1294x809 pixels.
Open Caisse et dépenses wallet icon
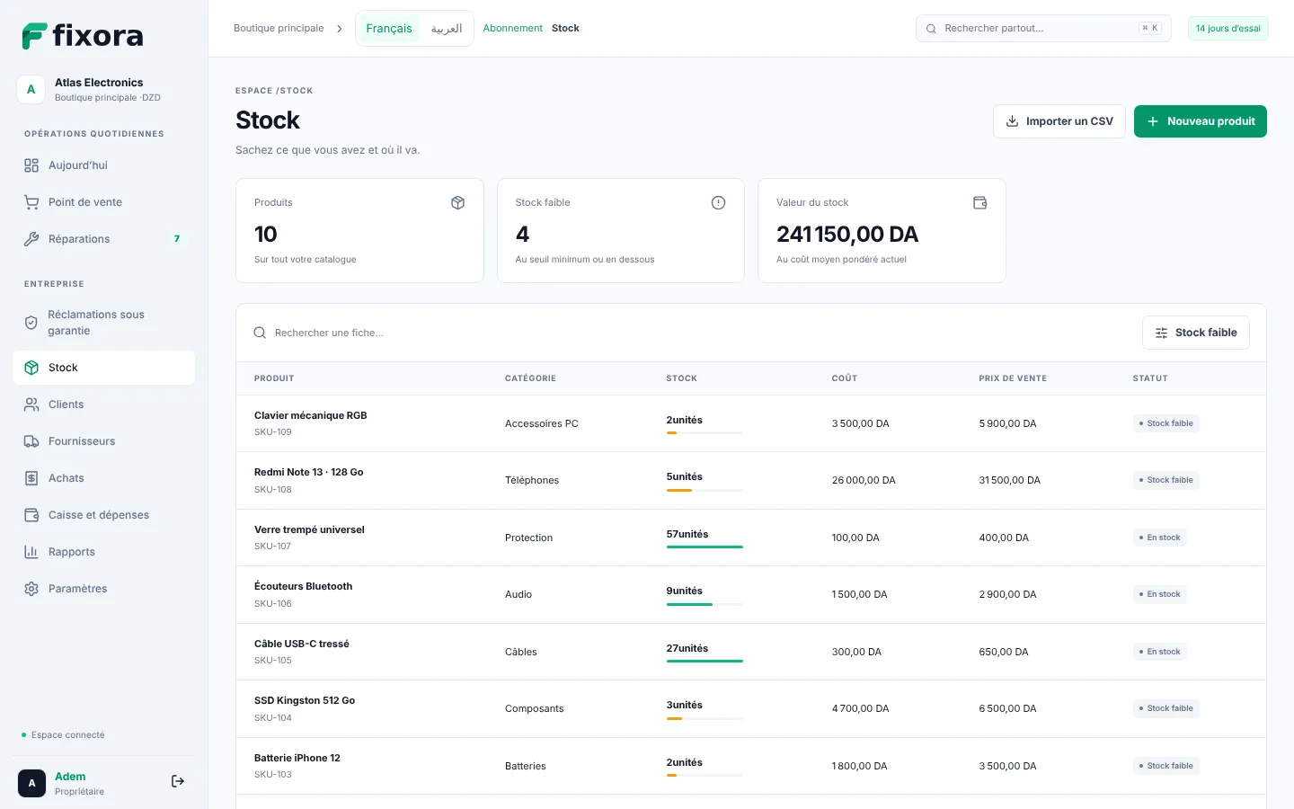point(31,515)
